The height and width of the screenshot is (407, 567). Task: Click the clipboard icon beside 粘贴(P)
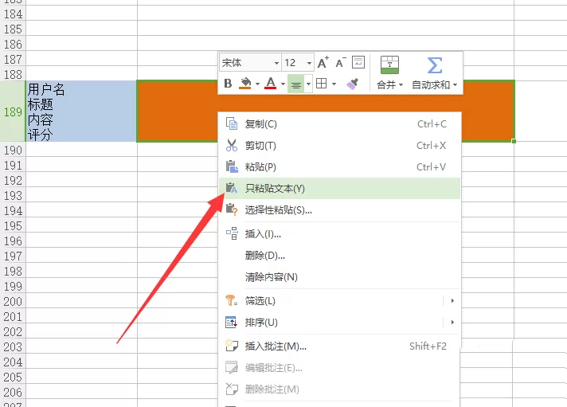tap(232, 166)
